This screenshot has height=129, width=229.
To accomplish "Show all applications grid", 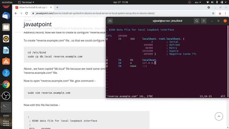I will 6,123.
